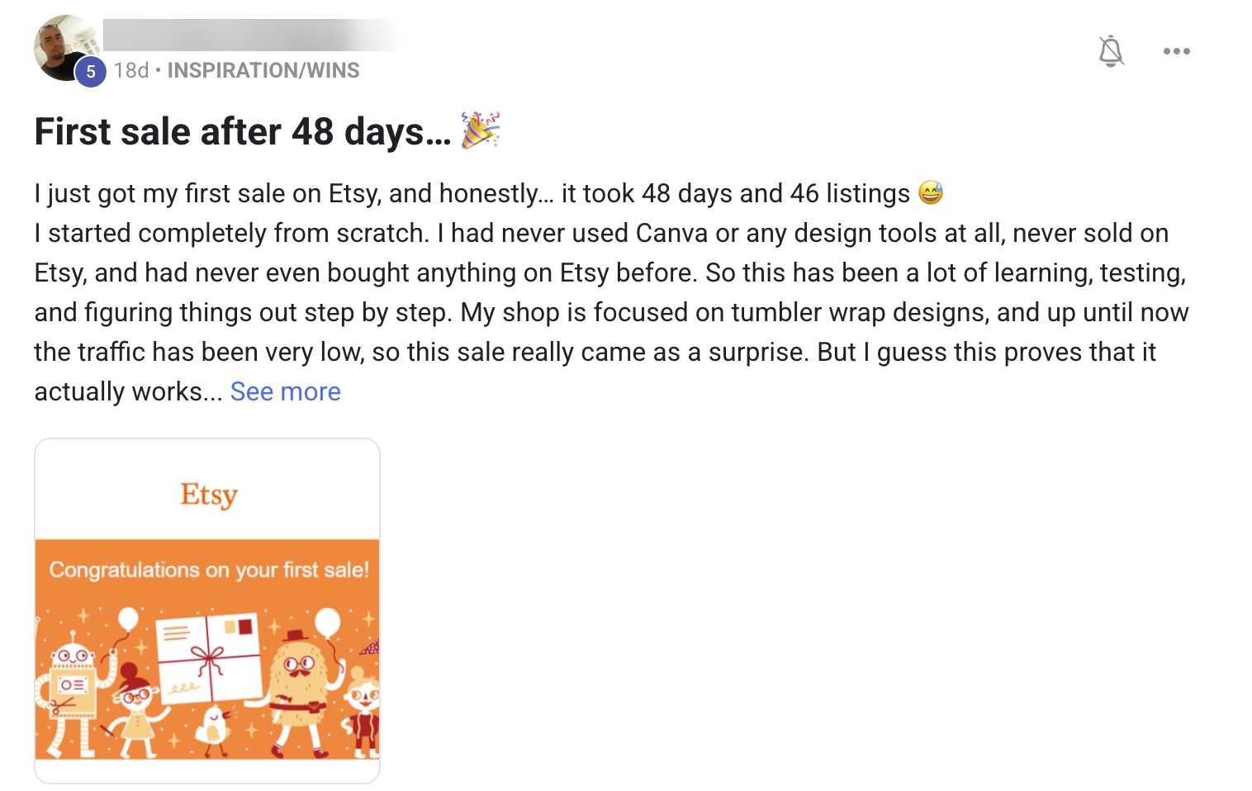Click the laughing emoji after 46 listings

(932, 192)
